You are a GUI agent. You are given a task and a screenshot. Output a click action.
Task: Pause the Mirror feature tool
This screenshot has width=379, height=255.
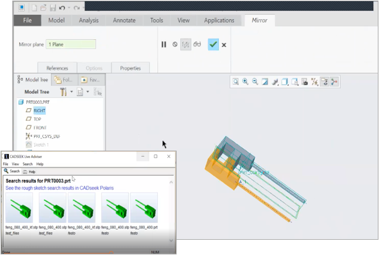(x=164, y=45)
